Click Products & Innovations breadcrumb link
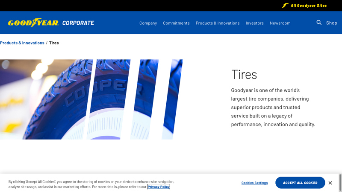342x192 pixels. pyautogui.click(x=22, y=43)
